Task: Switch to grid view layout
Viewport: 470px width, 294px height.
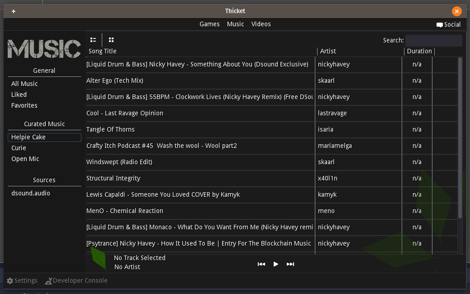Action: click(x=111, y=40)
